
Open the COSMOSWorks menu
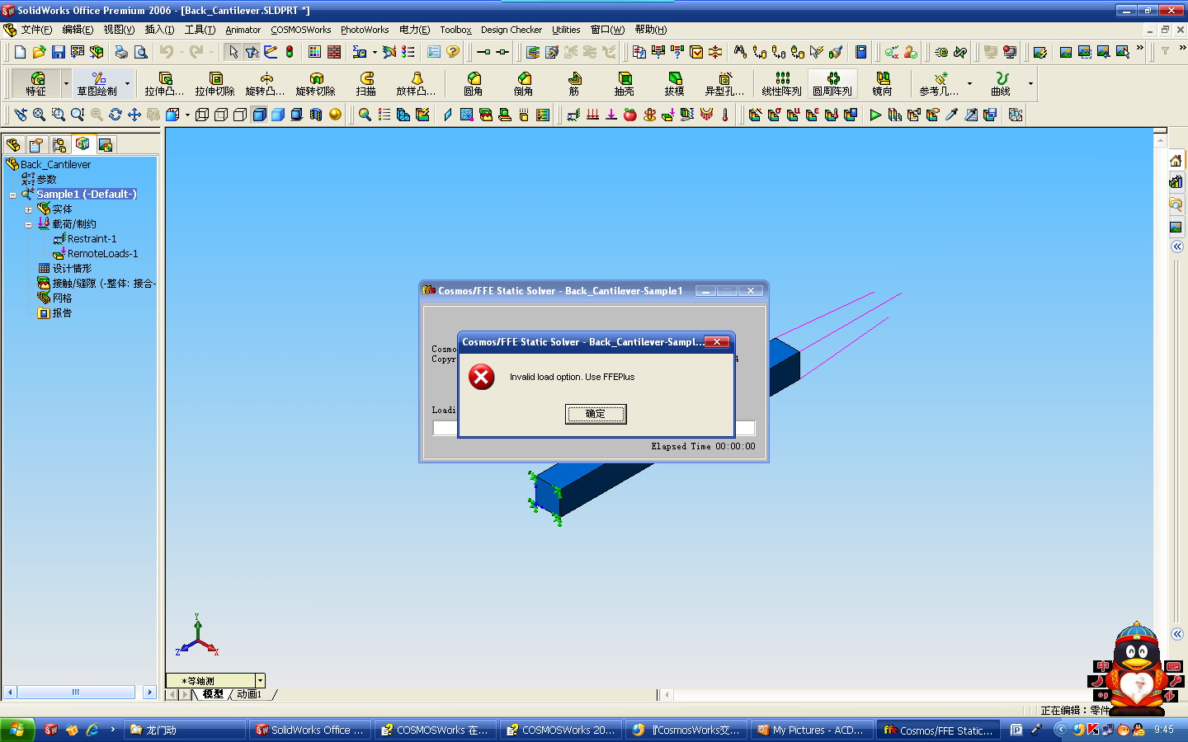(x=301, y=30)
